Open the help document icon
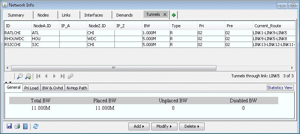The height and width of the screenshot is (134, 300). (x=25, y=126)
